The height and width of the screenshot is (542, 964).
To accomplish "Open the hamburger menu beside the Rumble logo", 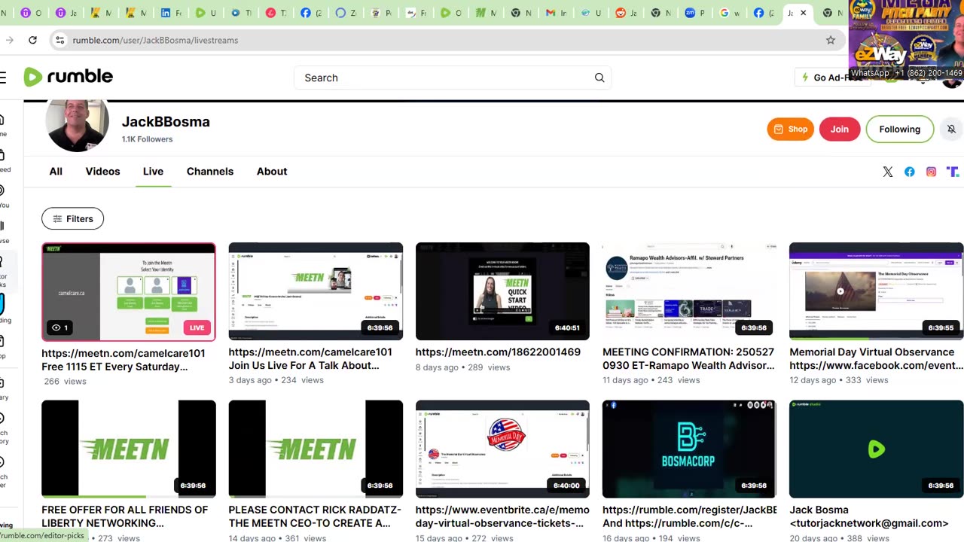I will (3, 77).
